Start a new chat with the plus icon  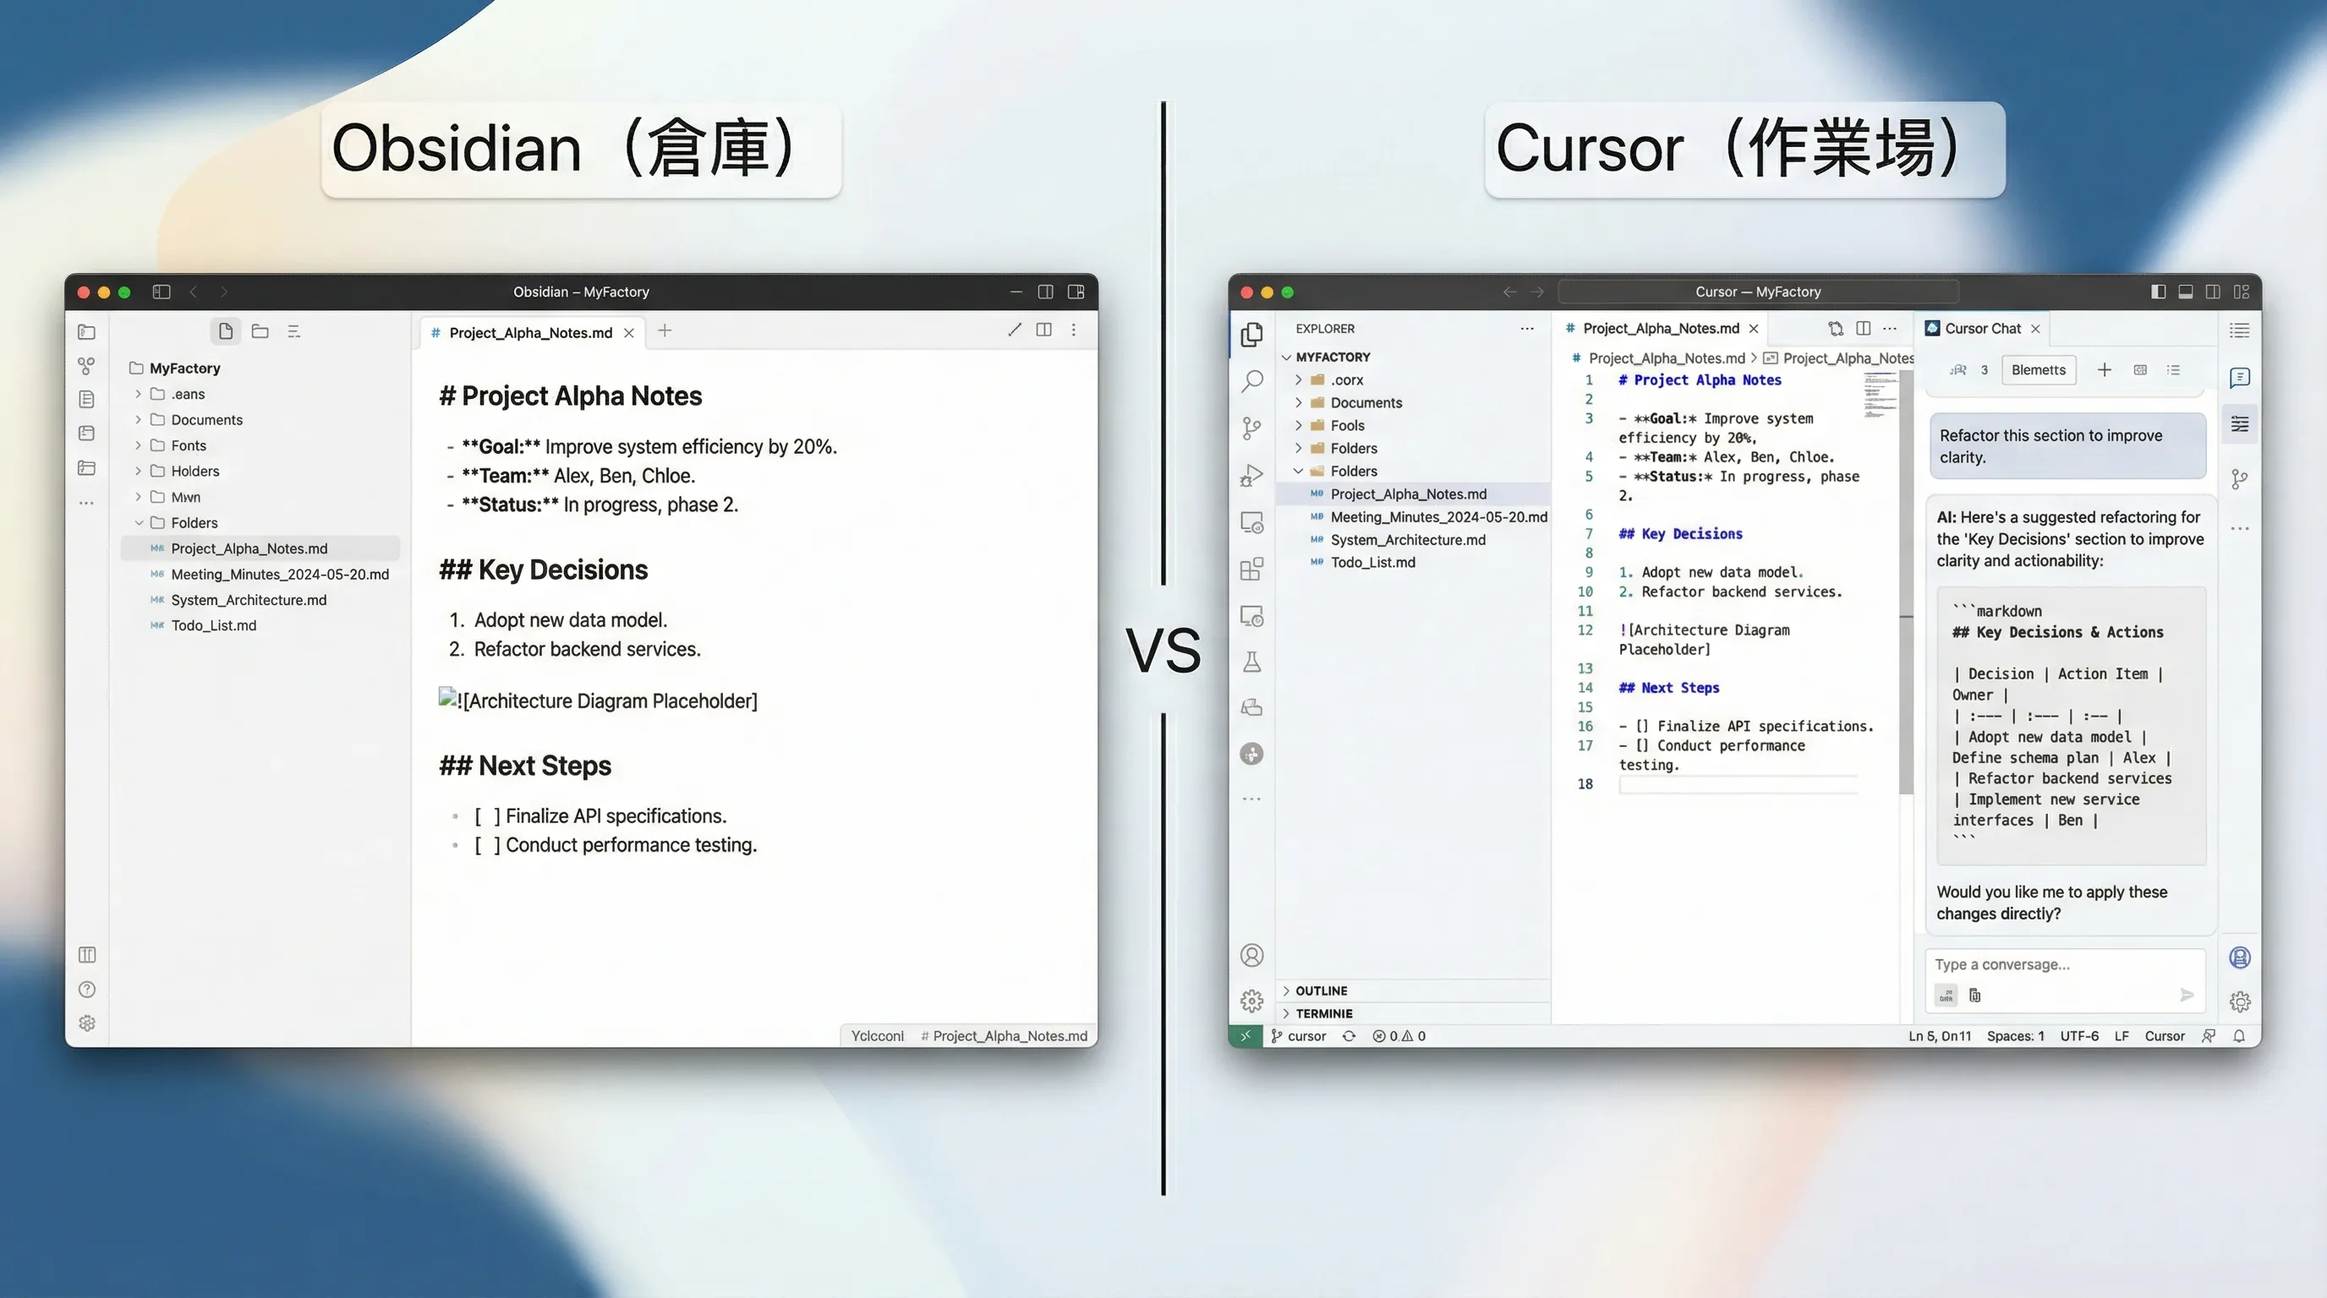click(x=2105, y=369)
